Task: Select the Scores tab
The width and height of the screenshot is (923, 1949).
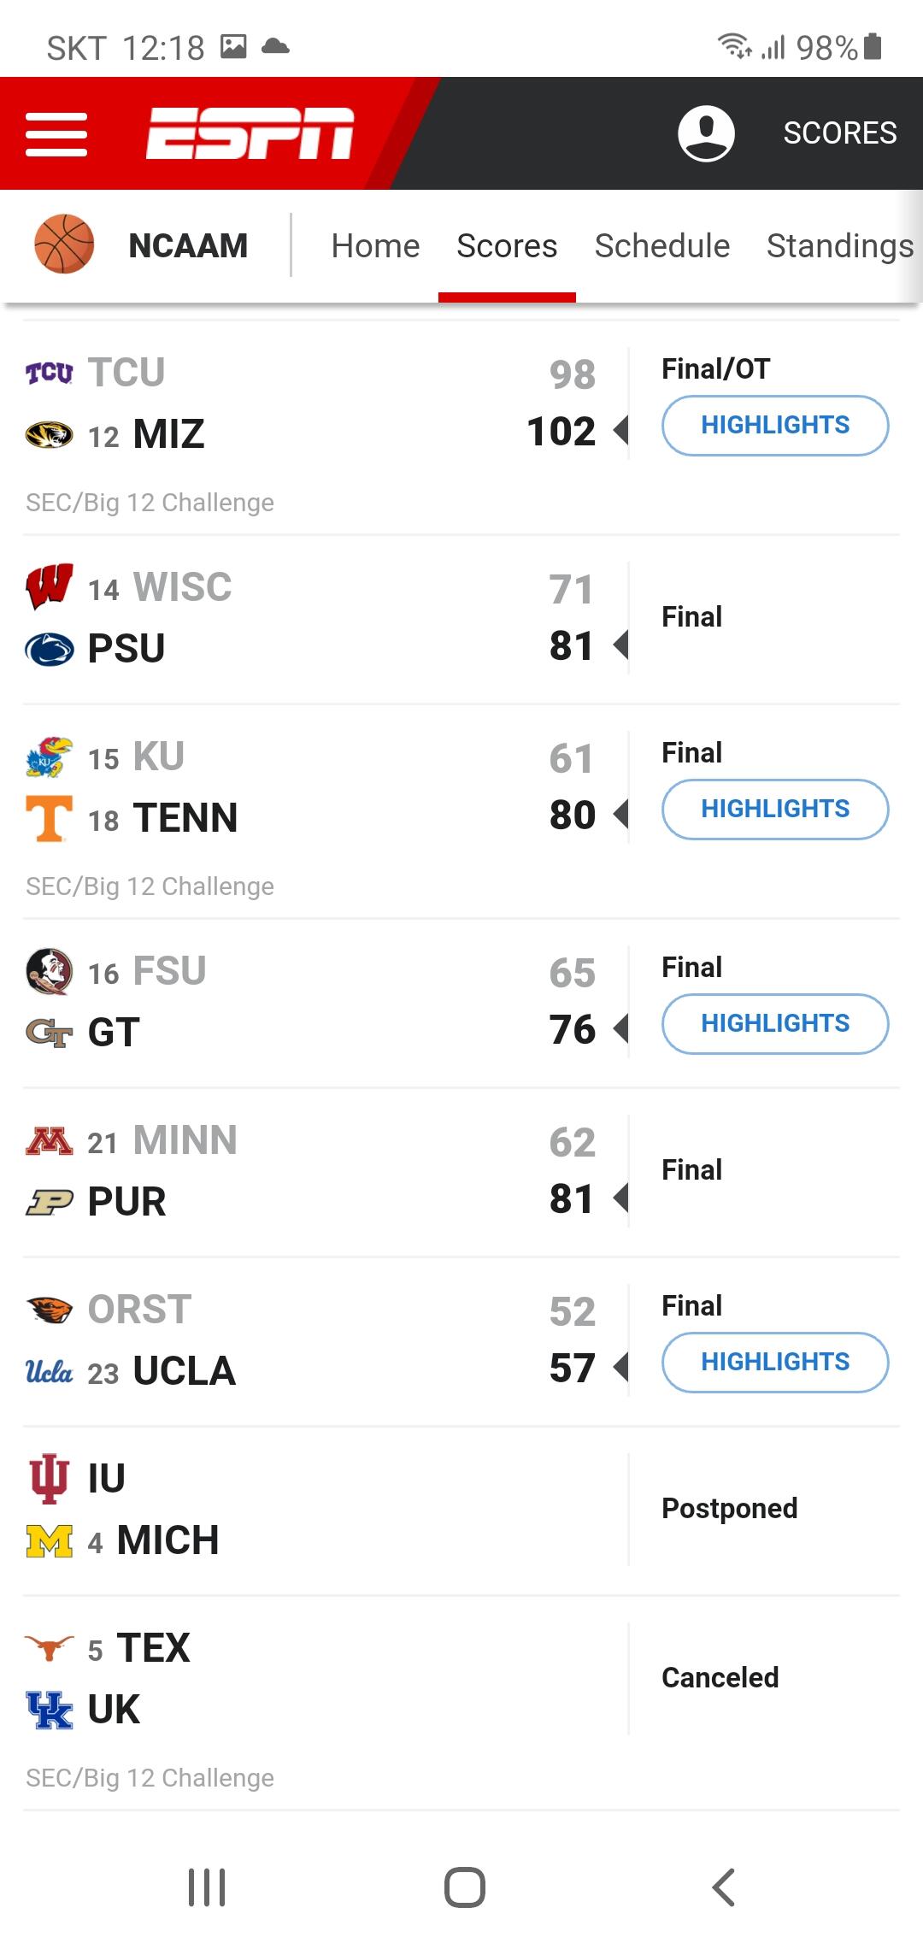Action: pos(507,246)
